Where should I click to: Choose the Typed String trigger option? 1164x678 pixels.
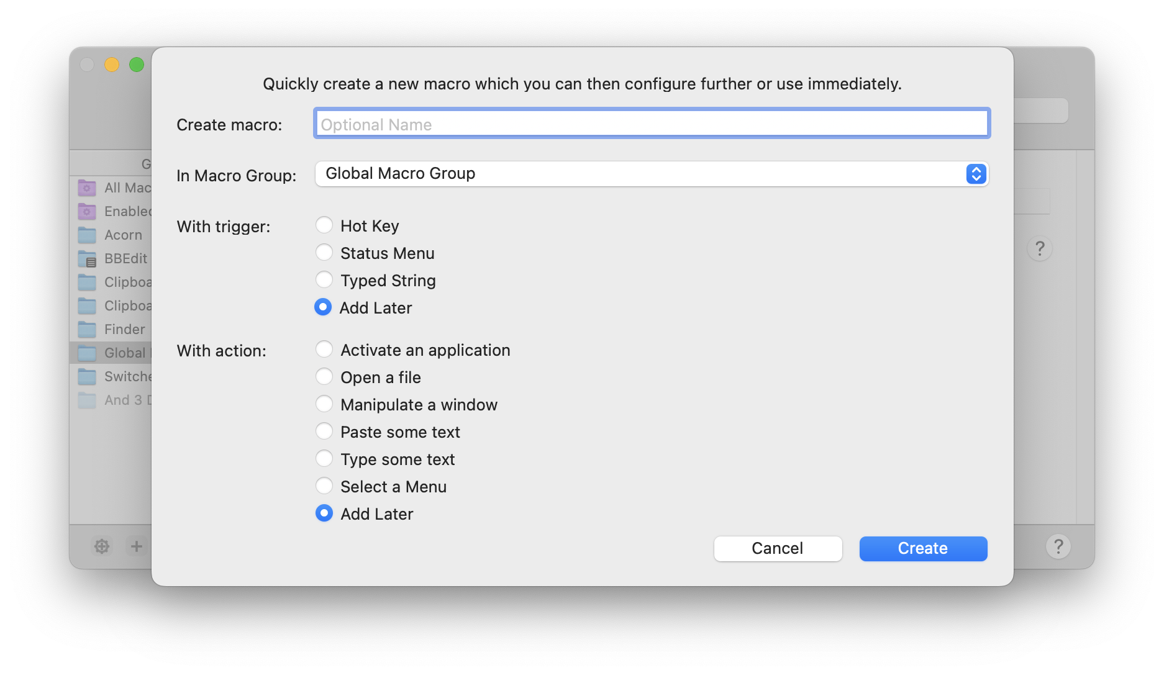coord(324,280)
